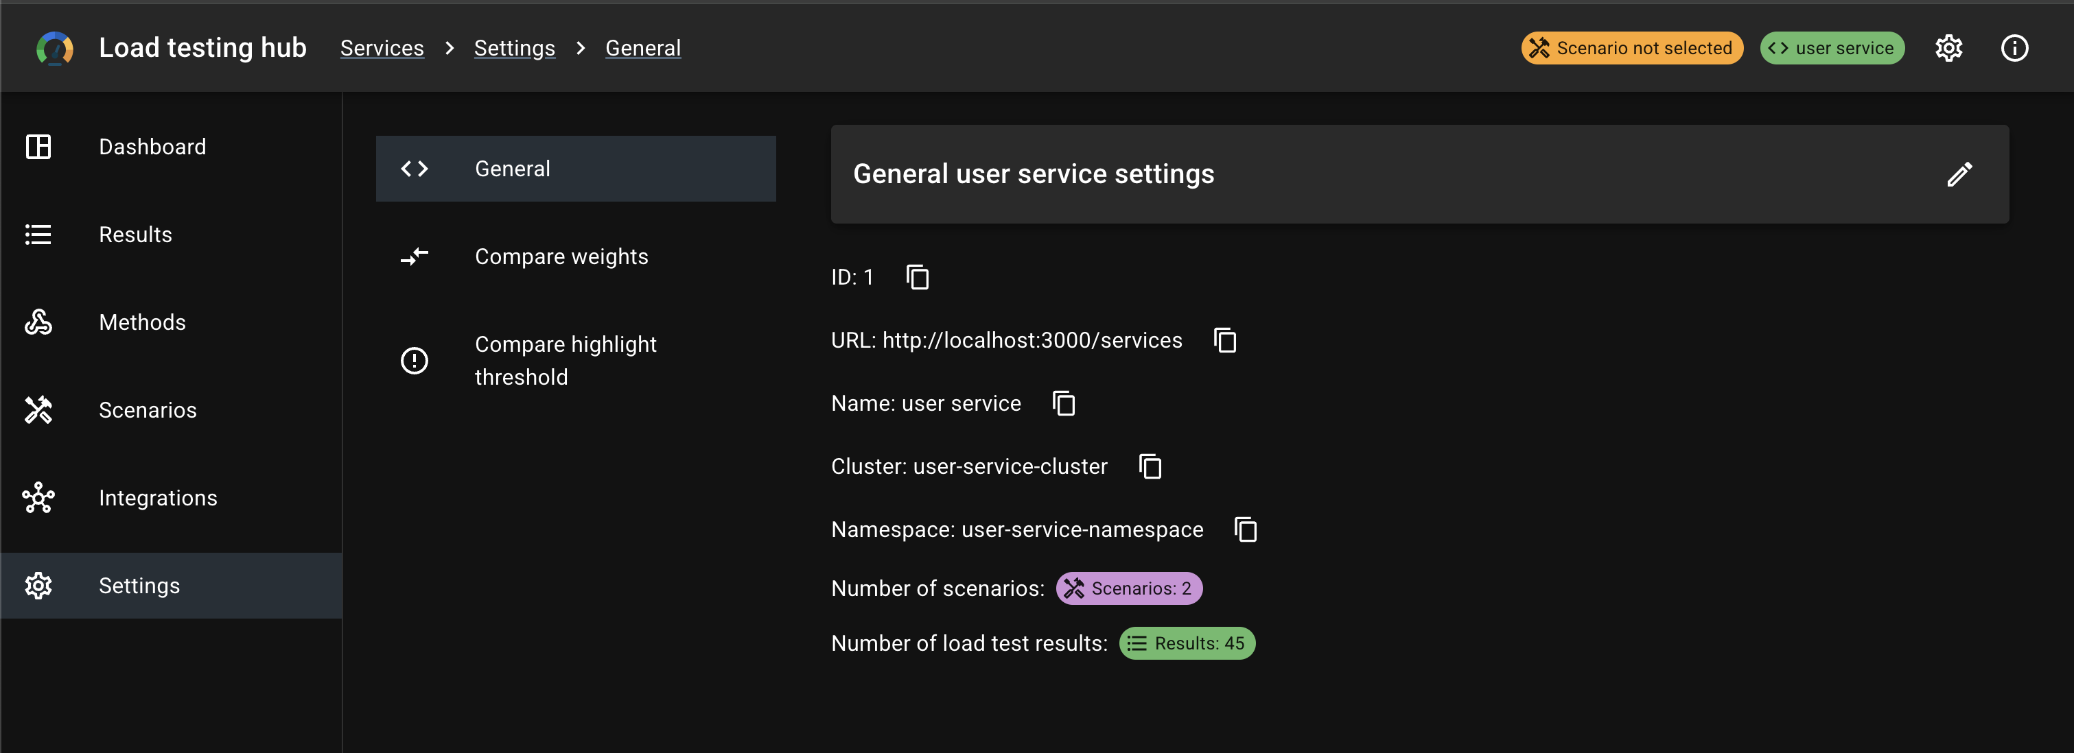Click the ID: 1 text
Screen dimensions: 2074x753
(852, 277)
